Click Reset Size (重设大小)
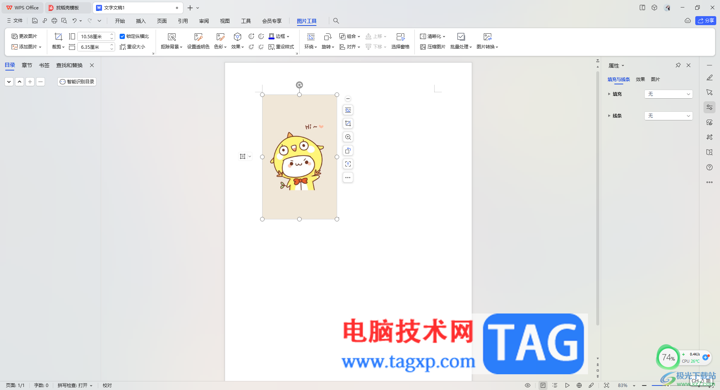Image resolution: width=720 pixels, height=390 pixels. [132, 47]
